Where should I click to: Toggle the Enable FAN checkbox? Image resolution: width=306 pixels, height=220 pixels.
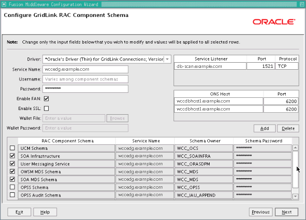coord(46,99)
